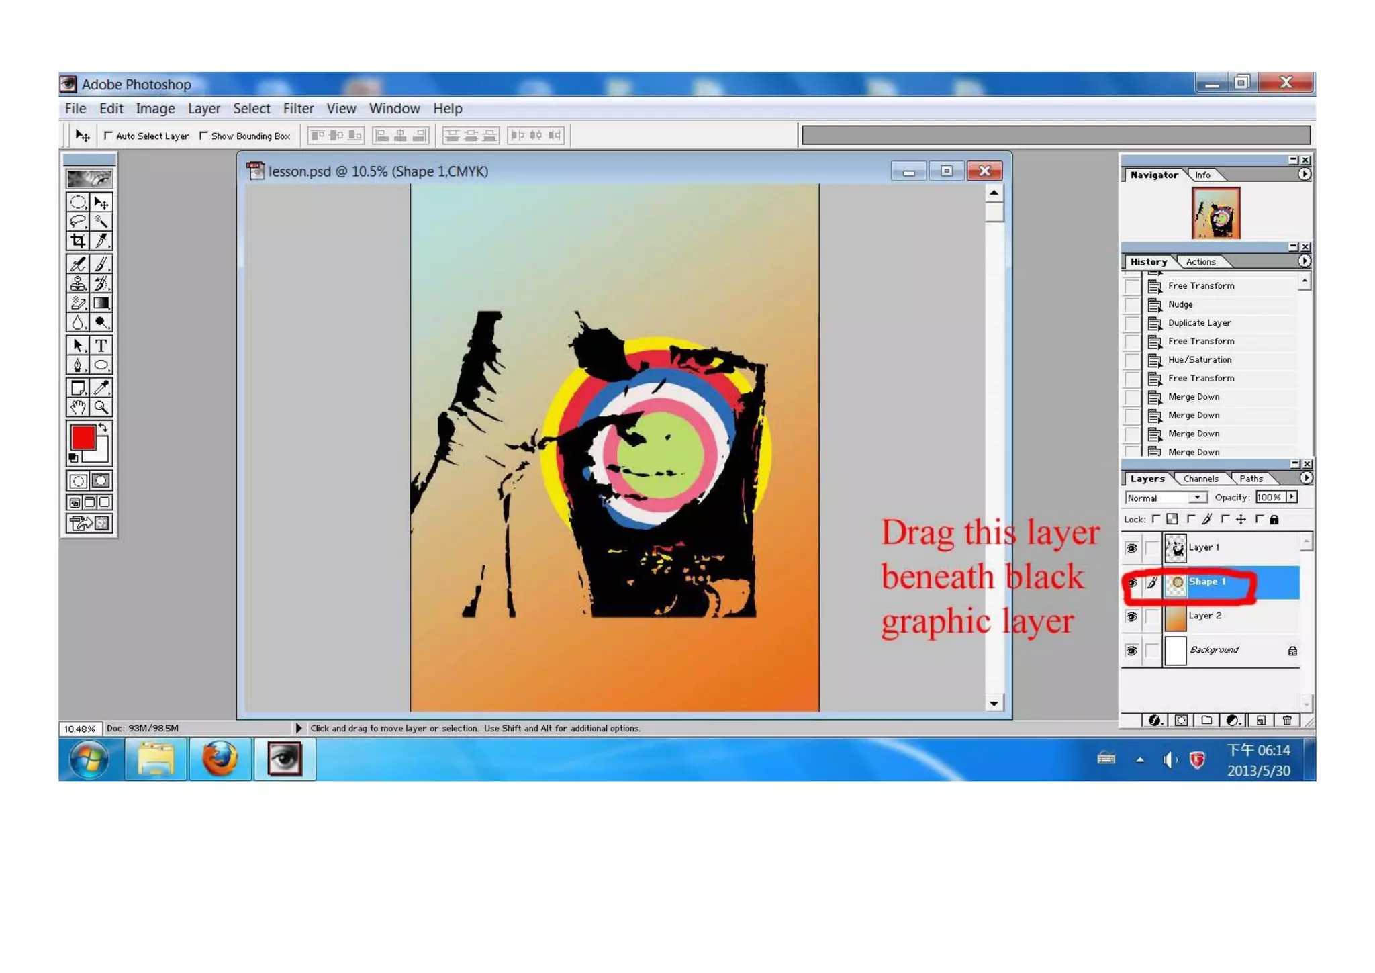Create a new layer set folder
The image size is (1375, 973).
[1206, 720]
